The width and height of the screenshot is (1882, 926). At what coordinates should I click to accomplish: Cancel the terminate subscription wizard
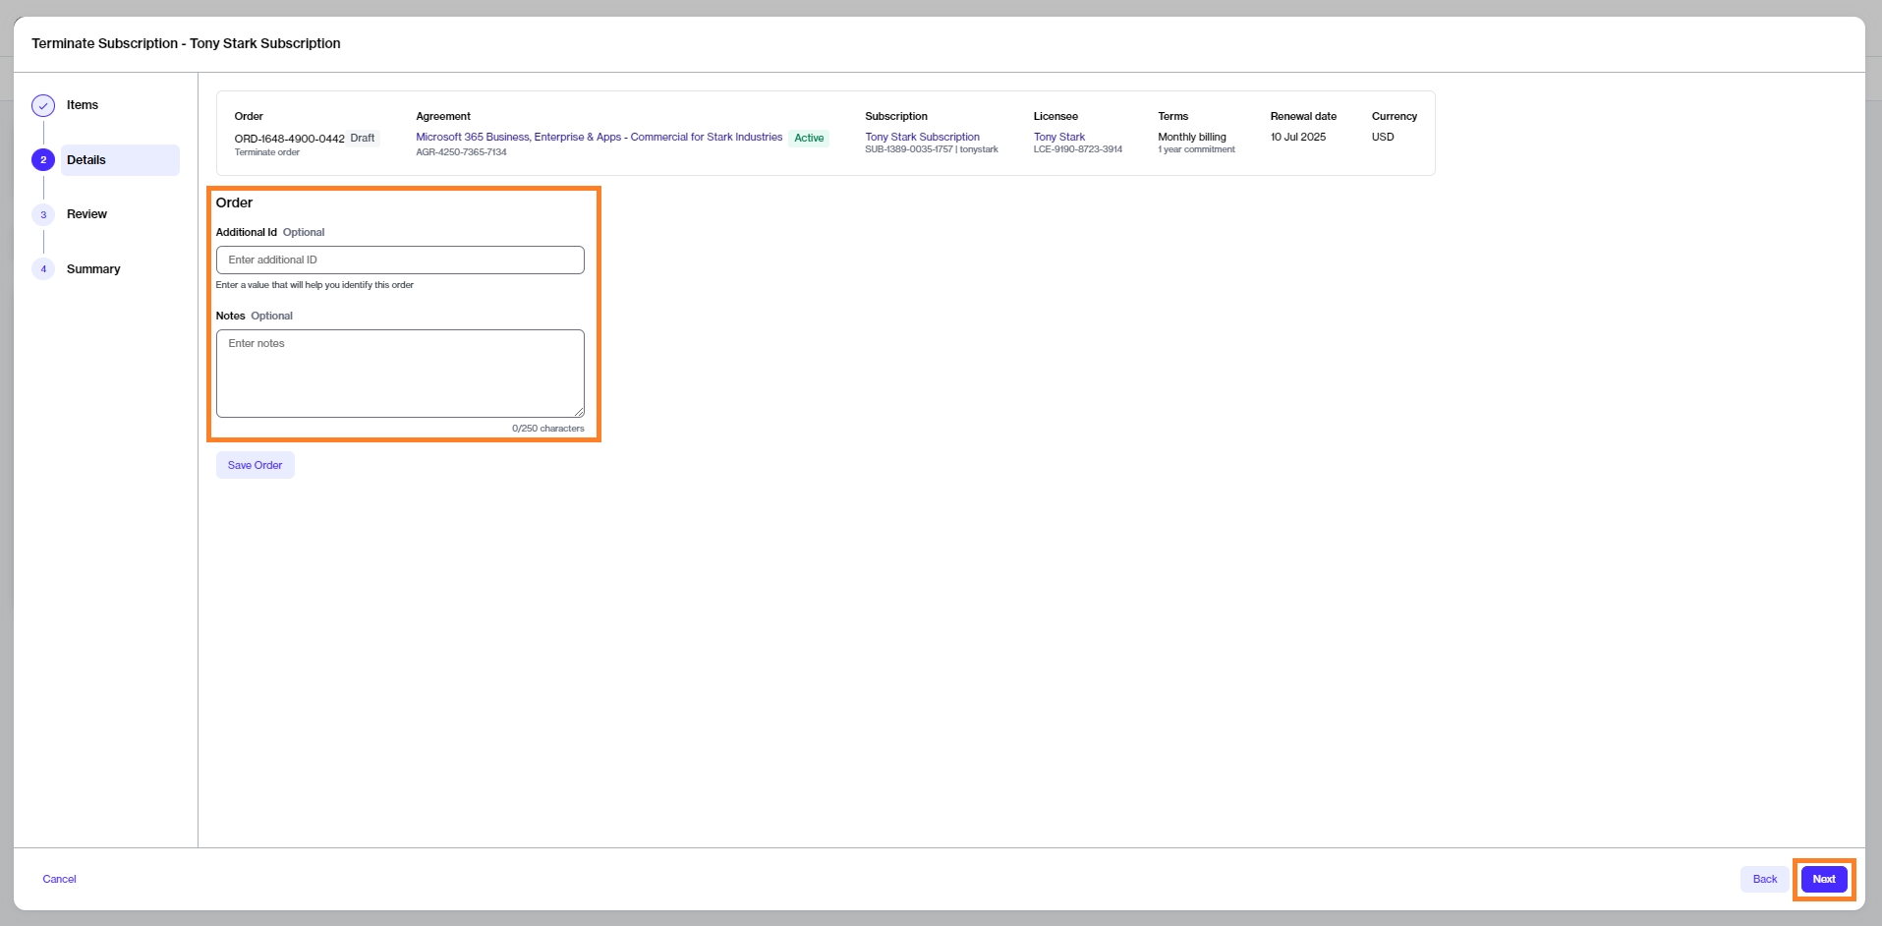click(59, 880)
